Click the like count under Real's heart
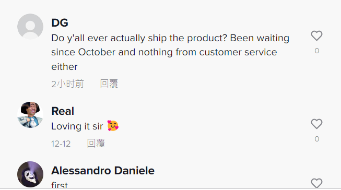Viewport: 341px width, 190px height. 316,139
